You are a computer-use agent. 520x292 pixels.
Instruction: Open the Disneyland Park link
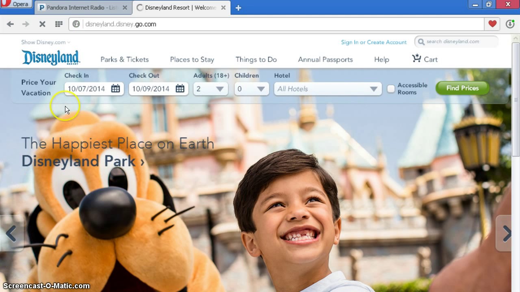tap(82, 161)
